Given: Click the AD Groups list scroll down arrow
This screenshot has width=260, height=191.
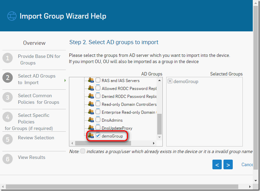Looking at the screenshot, I should pos(159,137).
